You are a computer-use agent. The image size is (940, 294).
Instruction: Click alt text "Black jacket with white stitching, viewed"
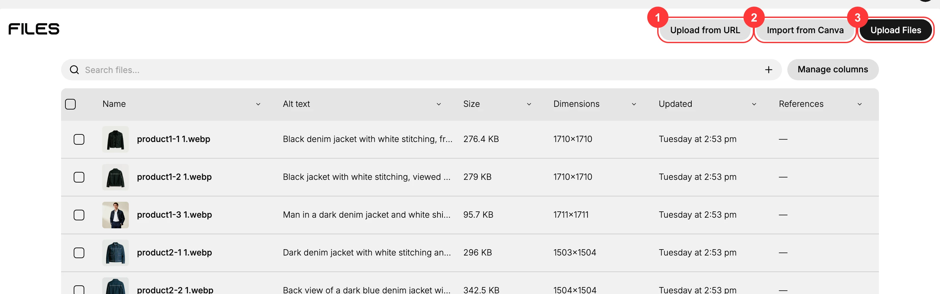click(x=367, y=177)
